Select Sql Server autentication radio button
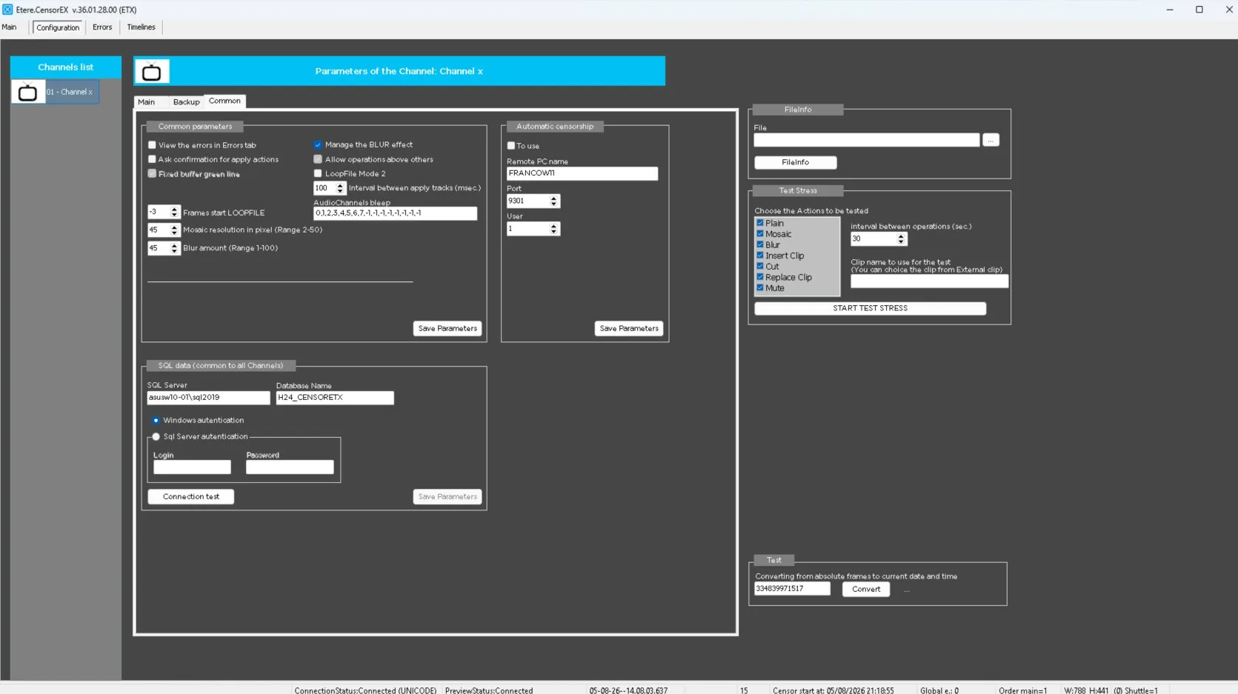The image size is (1238, 694). (x=156, y=437)
